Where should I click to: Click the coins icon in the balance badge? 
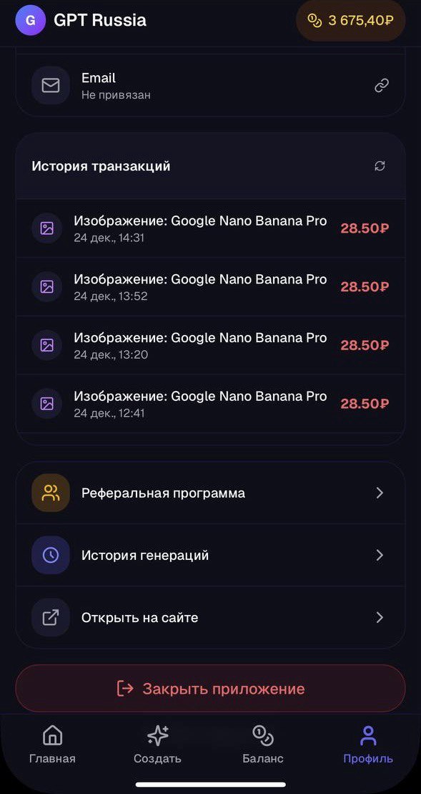(315, 21)
